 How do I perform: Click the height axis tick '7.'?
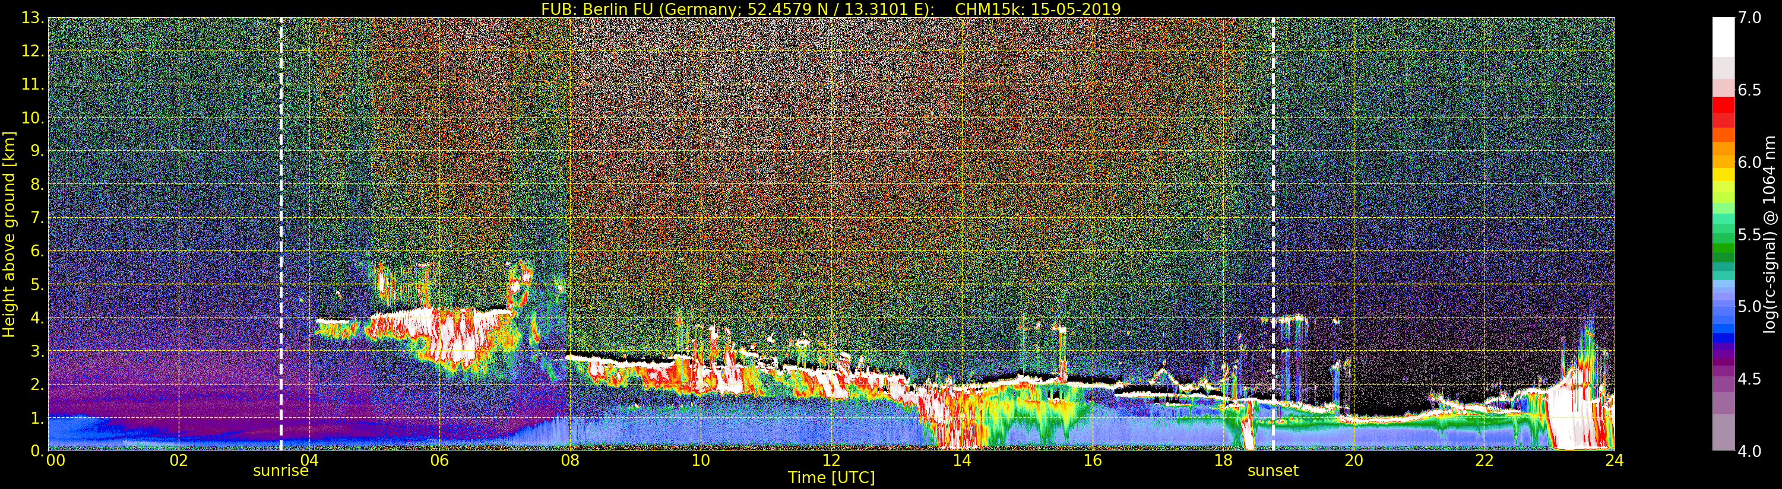point(37,218)
